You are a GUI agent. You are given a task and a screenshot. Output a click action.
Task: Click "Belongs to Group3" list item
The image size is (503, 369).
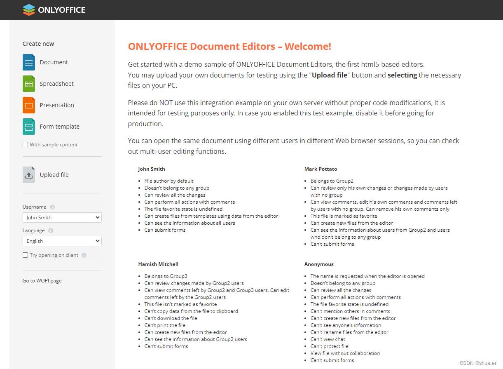click(166, 276)
